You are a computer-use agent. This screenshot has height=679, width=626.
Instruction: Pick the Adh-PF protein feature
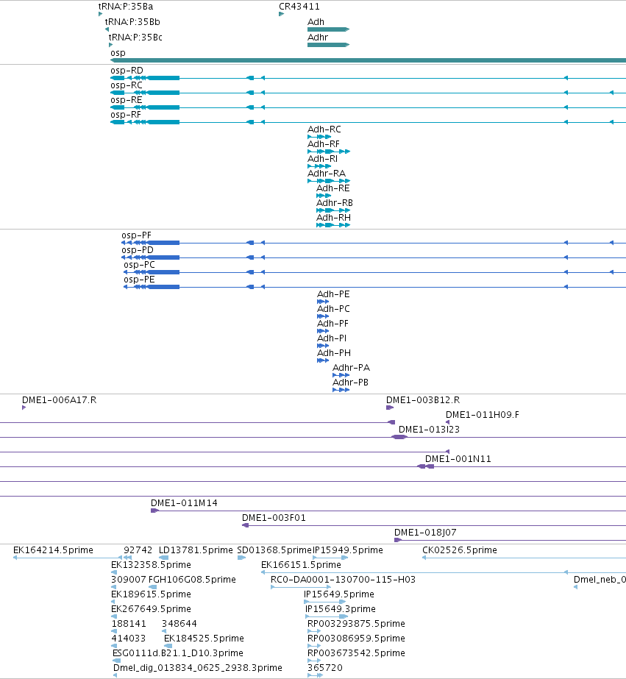(x=323, y=331)
